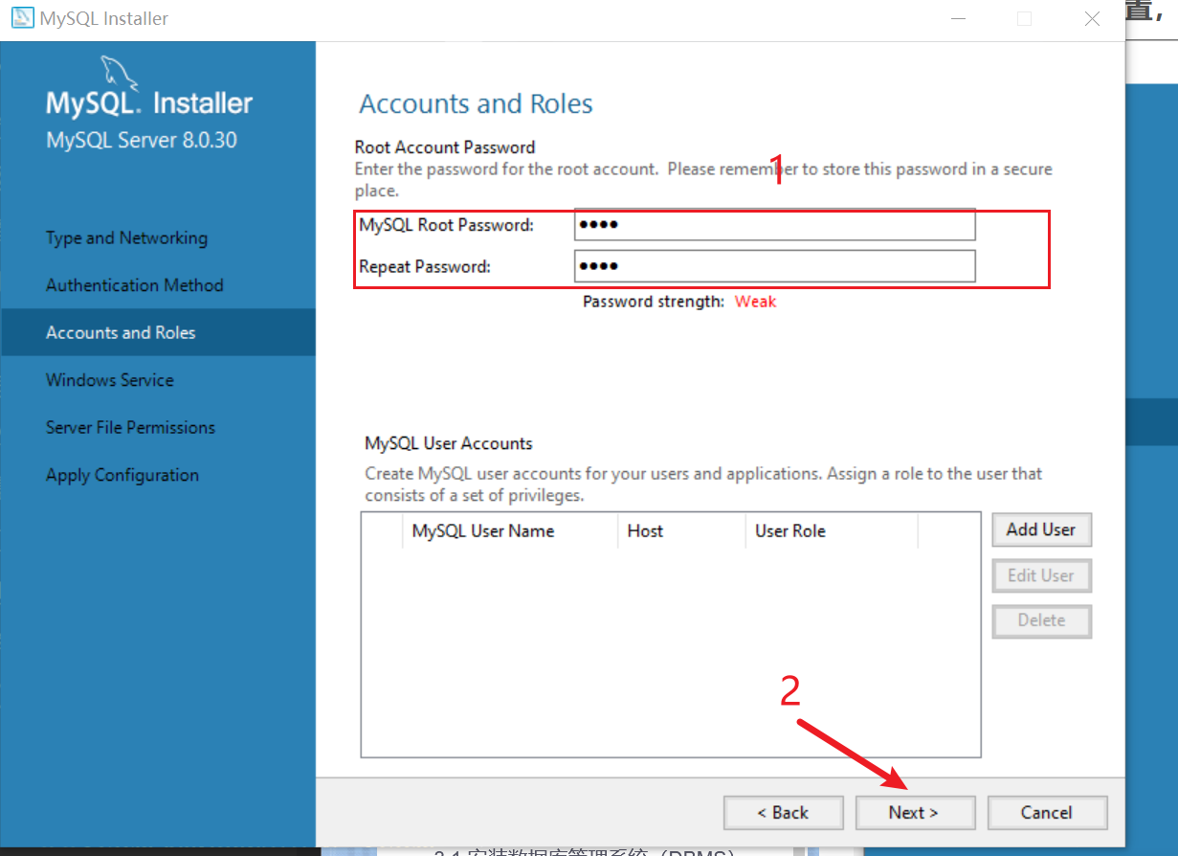
Task: Click the Host column header
Action: click(x=681, y=531)
